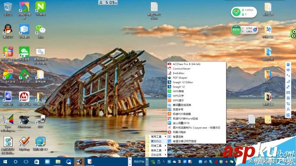Expand the 网络工具 folder submenu
Screen dimensions: 296x166
[x=156, y=146]
